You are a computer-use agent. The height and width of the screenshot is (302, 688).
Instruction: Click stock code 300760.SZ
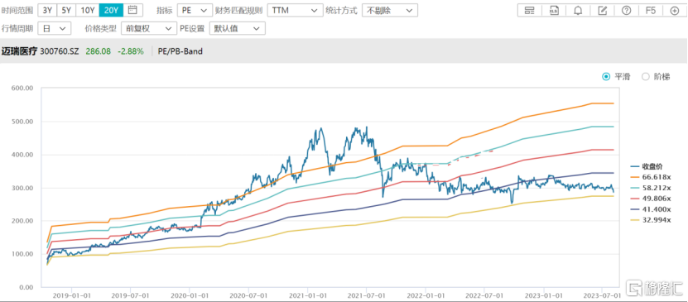[60, 51]
